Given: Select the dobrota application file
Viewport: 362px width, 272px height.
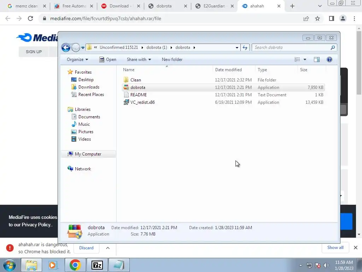Looking at the screenshot, I should [x=223, y=87].
